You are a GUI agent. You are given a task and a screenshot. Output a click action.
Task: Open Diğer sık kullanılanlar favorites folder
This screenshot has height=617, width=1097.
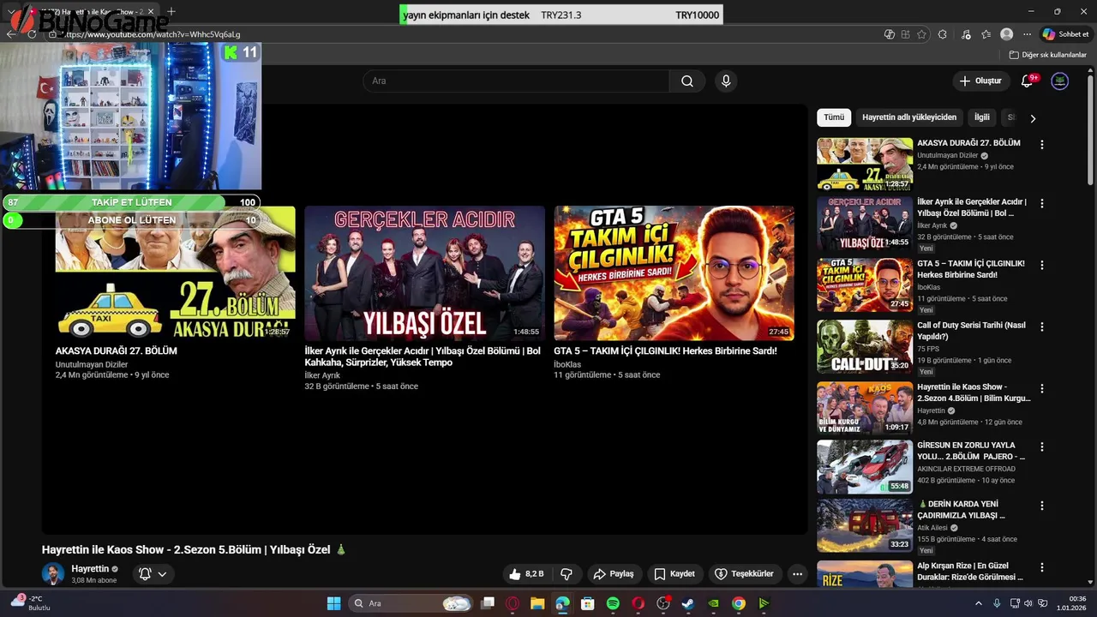1047,55
